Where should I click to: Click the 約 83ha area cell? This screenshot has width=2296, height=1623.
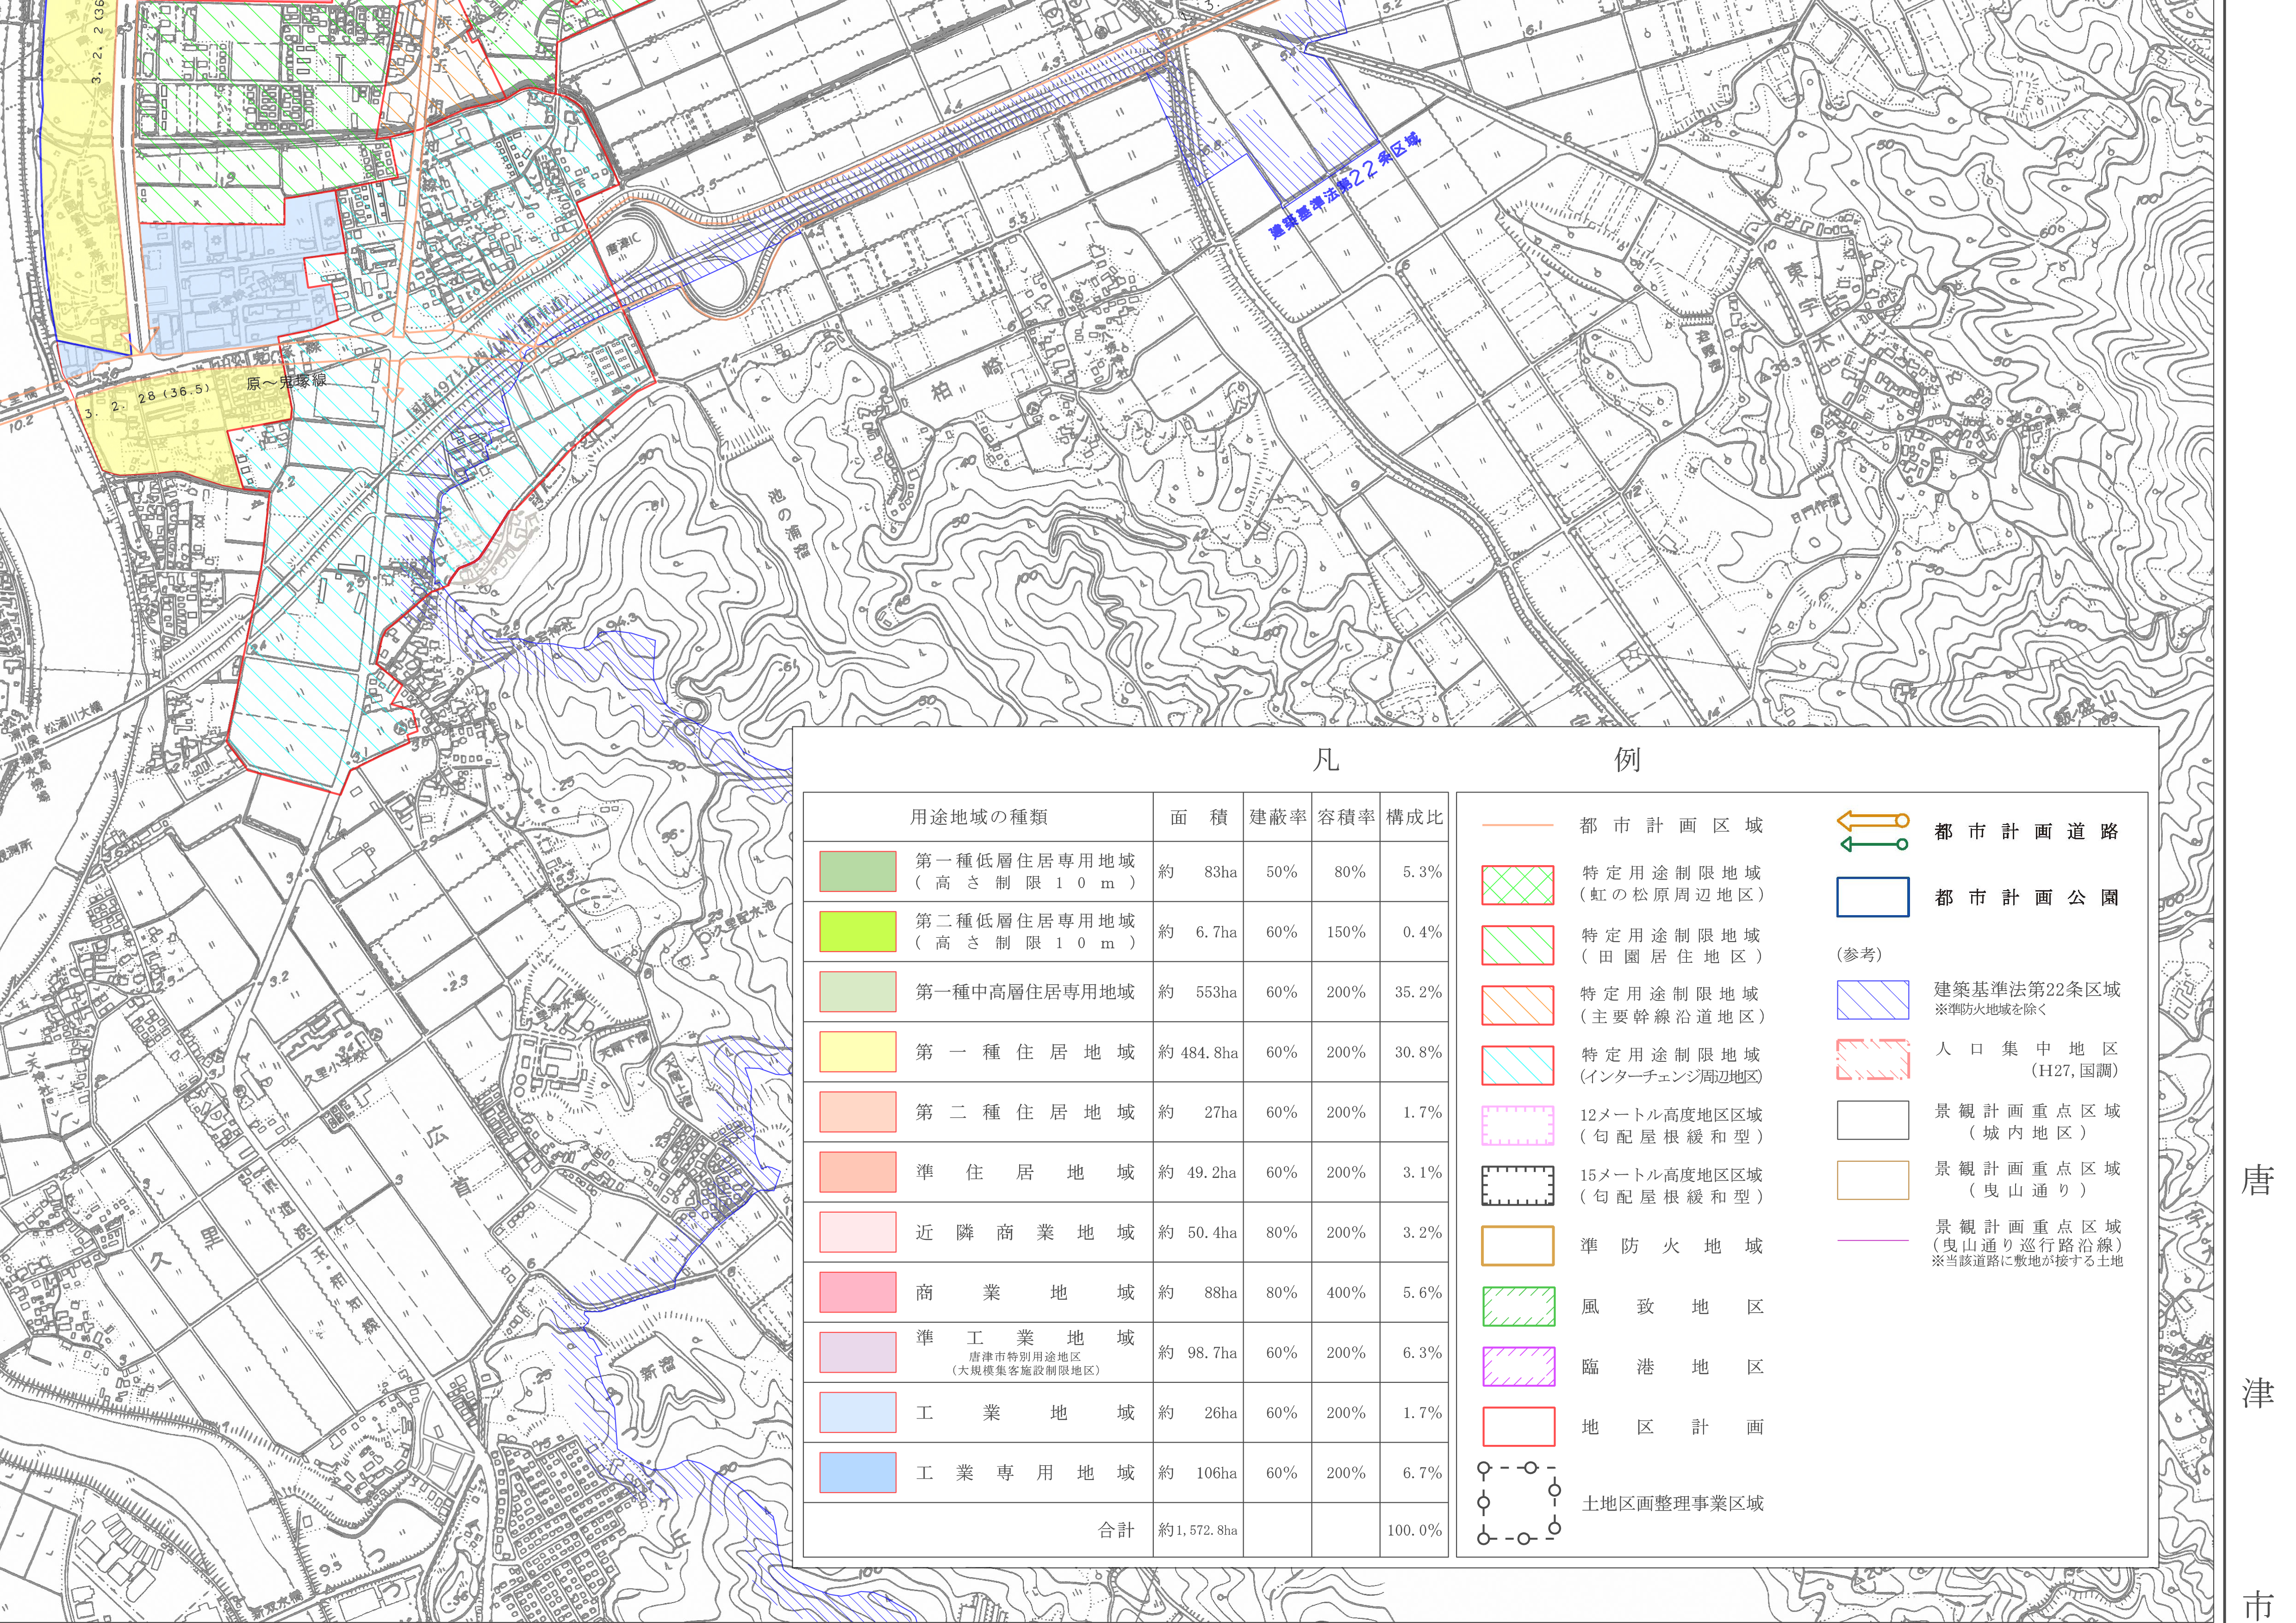pyautogui.click(x=1198, y=872)
